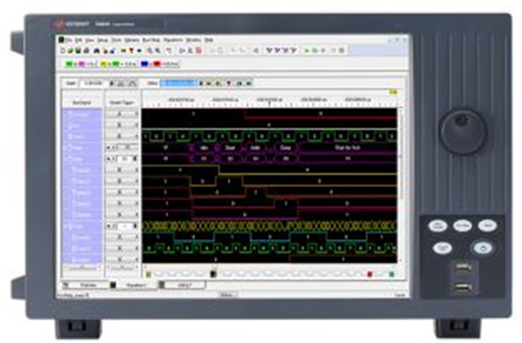The image size is (522, 343).
Task: Toggle the Simple Trigger cell of third signal row
Action: pos(120,136)
